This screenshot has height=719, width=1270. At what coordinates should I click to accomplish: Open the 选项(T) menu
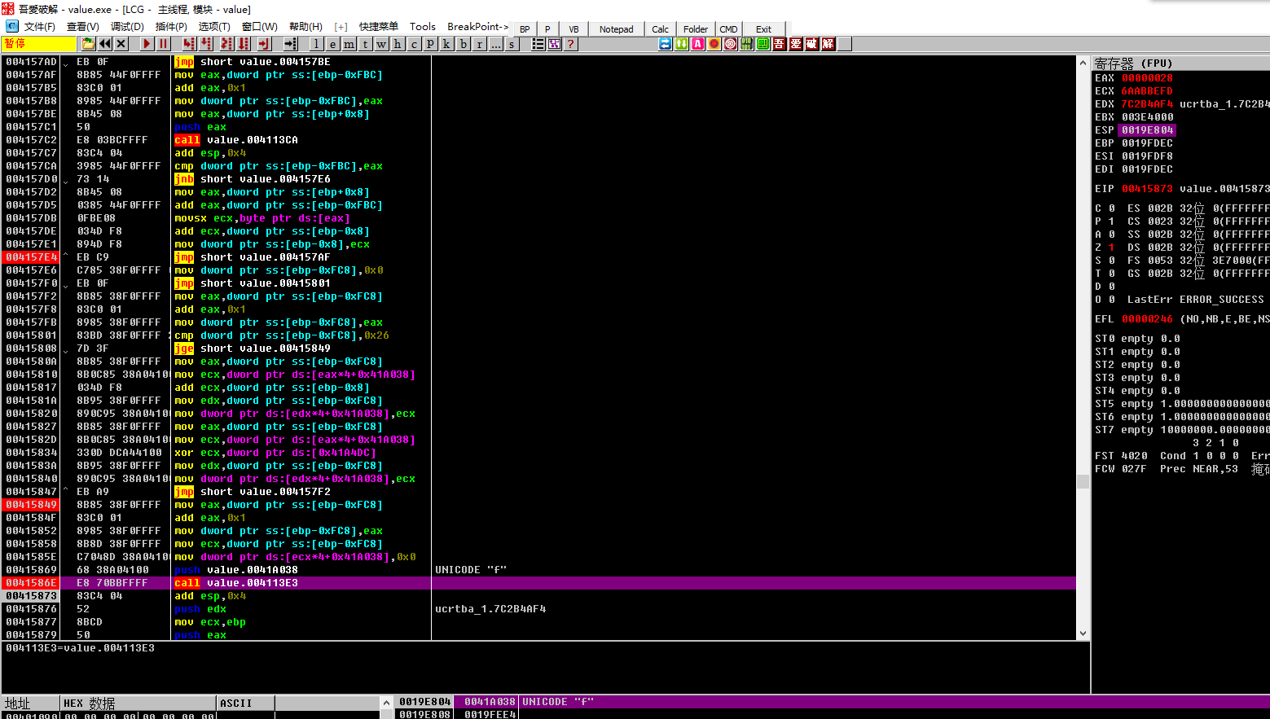tap(214, 27)
